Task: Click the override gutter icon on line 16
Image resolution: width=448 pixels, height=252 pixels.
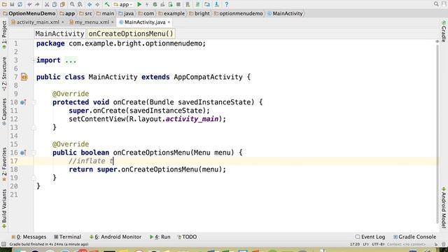Action: [x=23, y=153]
